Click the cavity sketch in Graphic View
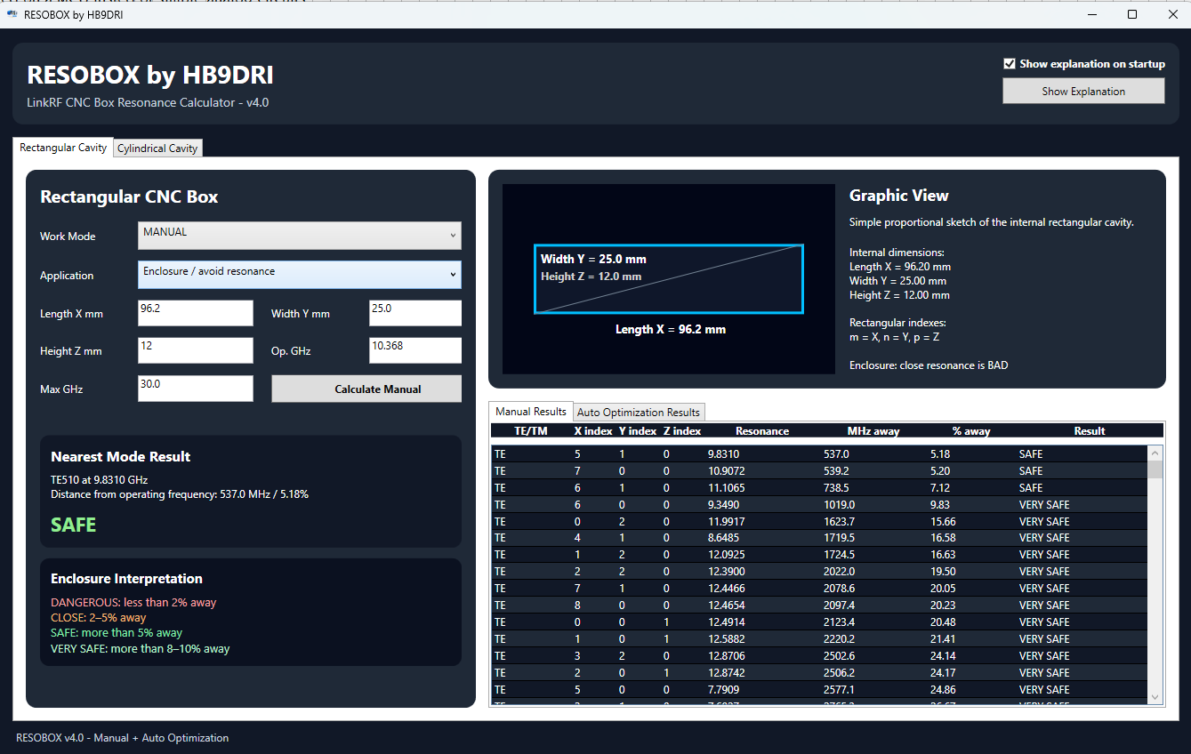1191x754 pixels. pos(669,278)
